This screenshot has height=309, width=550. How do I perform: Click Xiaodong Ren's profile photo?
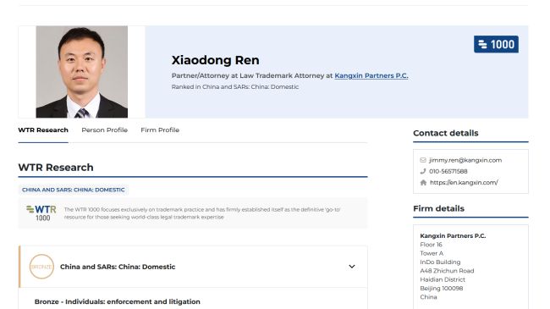click(x=82, y=72)
